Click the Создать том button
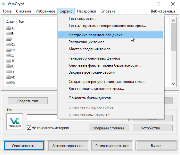 [28, 101]
